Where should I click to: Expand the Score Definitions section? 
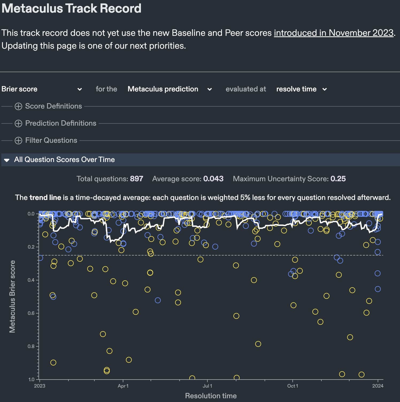(53, 106)
